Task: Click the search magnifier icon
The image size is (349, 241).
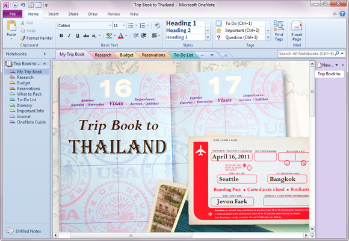Action: [337, 54]
